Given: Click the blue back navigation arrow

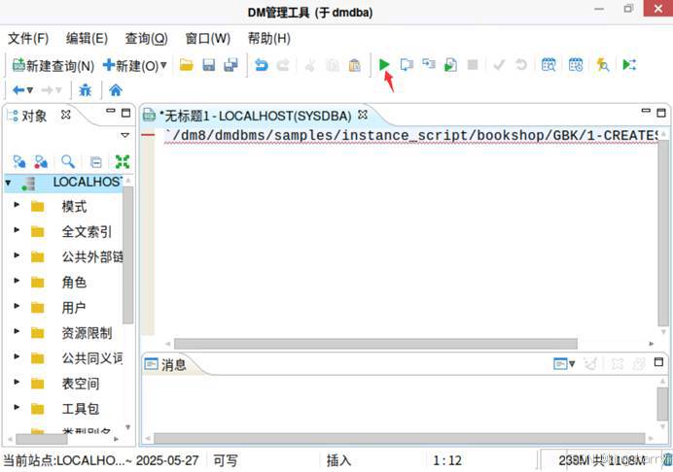Looking at the screenshot, I should tap(18, 90).
